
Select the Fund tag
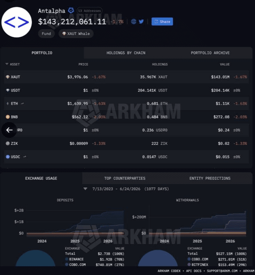(x=46, y=34)
